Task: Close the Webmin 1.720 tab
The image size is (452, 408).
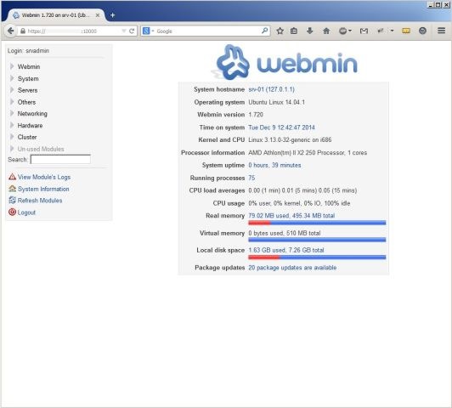Action: click(98, 15)
